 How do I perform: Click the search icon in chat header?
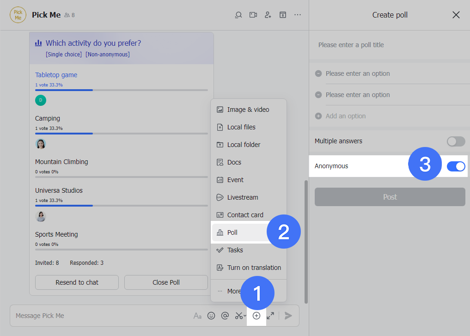(x=238, y=15)
